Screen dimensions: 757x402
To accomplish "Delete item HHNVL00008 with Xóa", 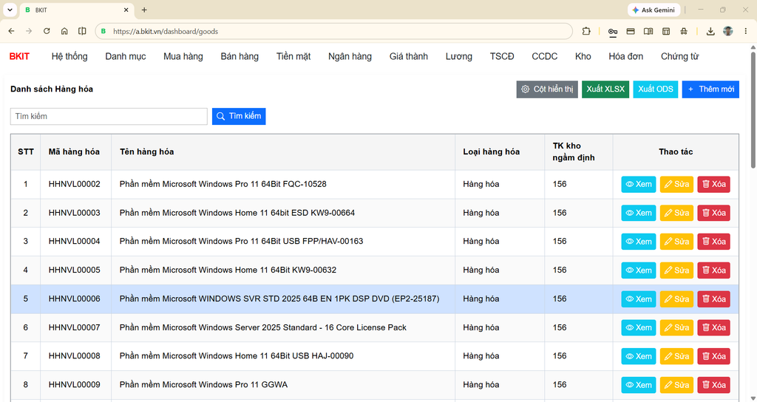I will coord(713,356).
